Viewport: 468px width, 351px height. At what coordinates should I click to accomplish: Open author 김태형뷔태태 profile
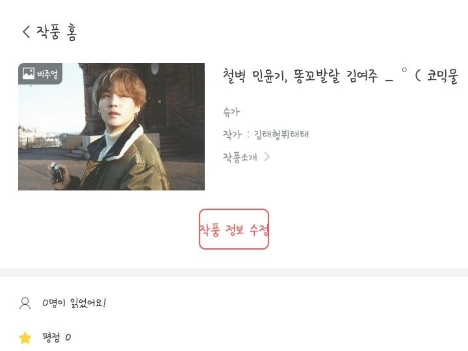tap(281, 135)
